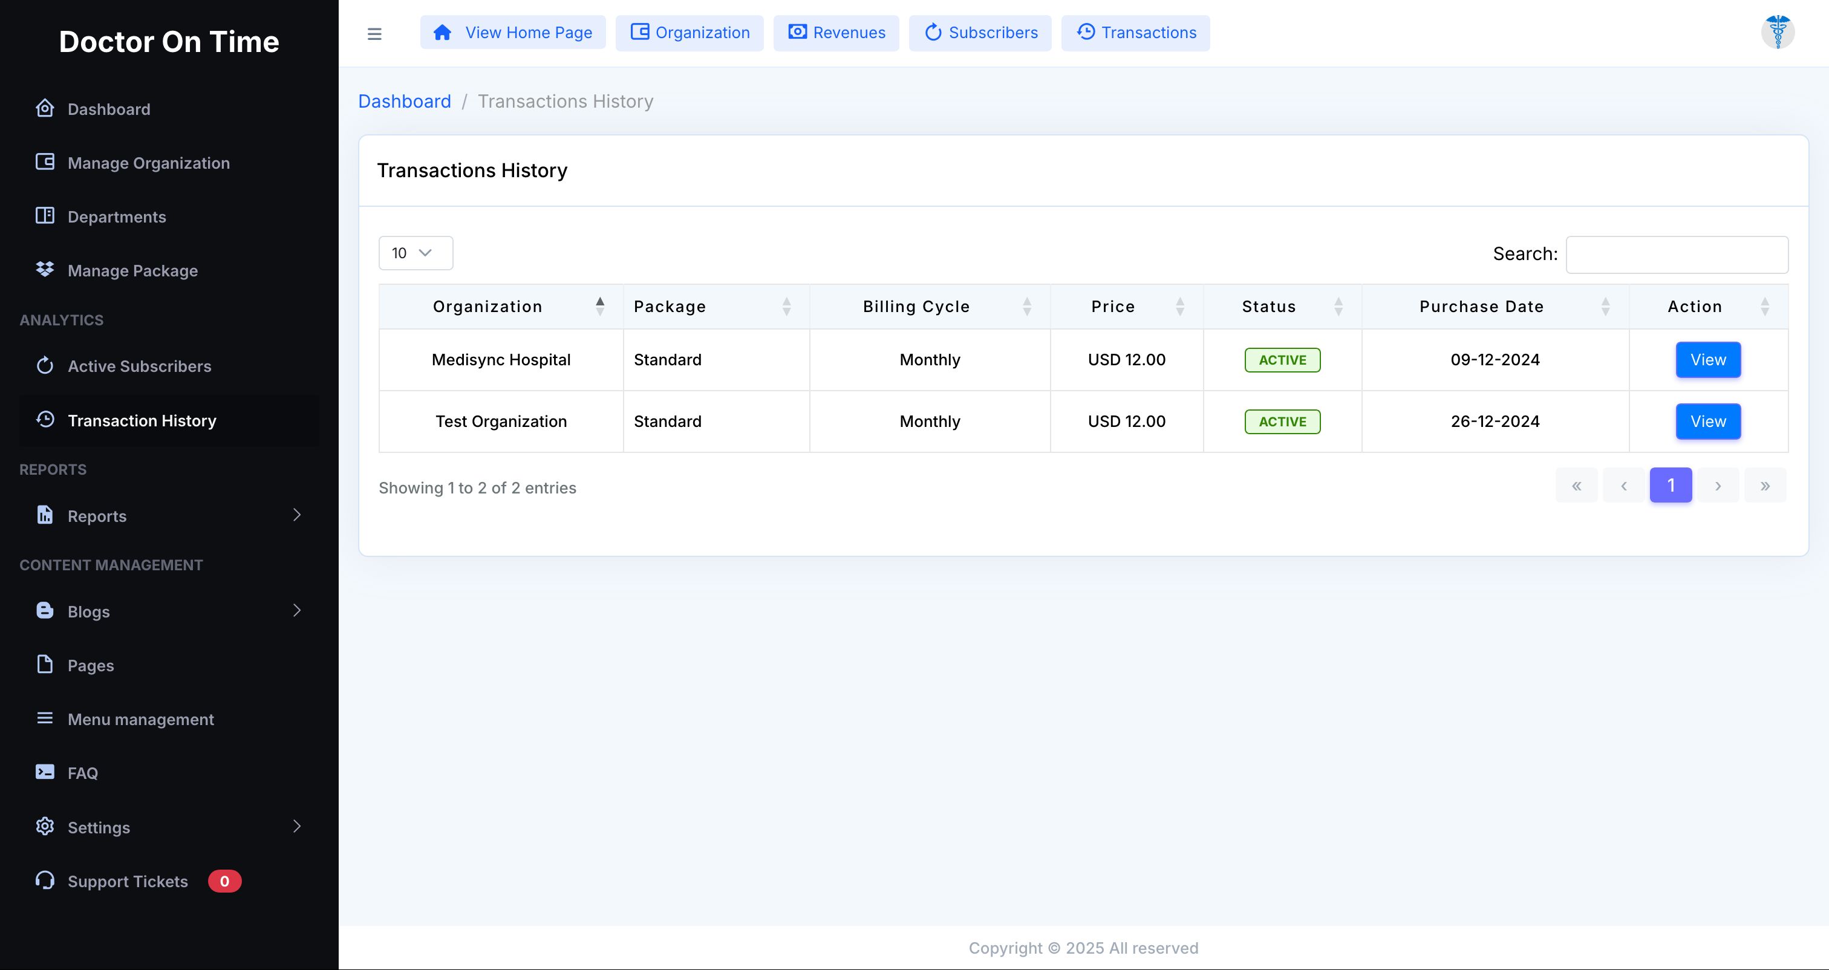Follow the Dashboard breadcrumb link
Image resolution: width=1829 pixels, height=970 pixels.
click(404, 102)
